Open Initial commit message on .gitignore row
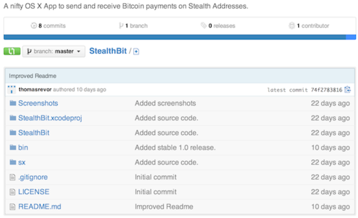358x218 pixels. [156, 177]
